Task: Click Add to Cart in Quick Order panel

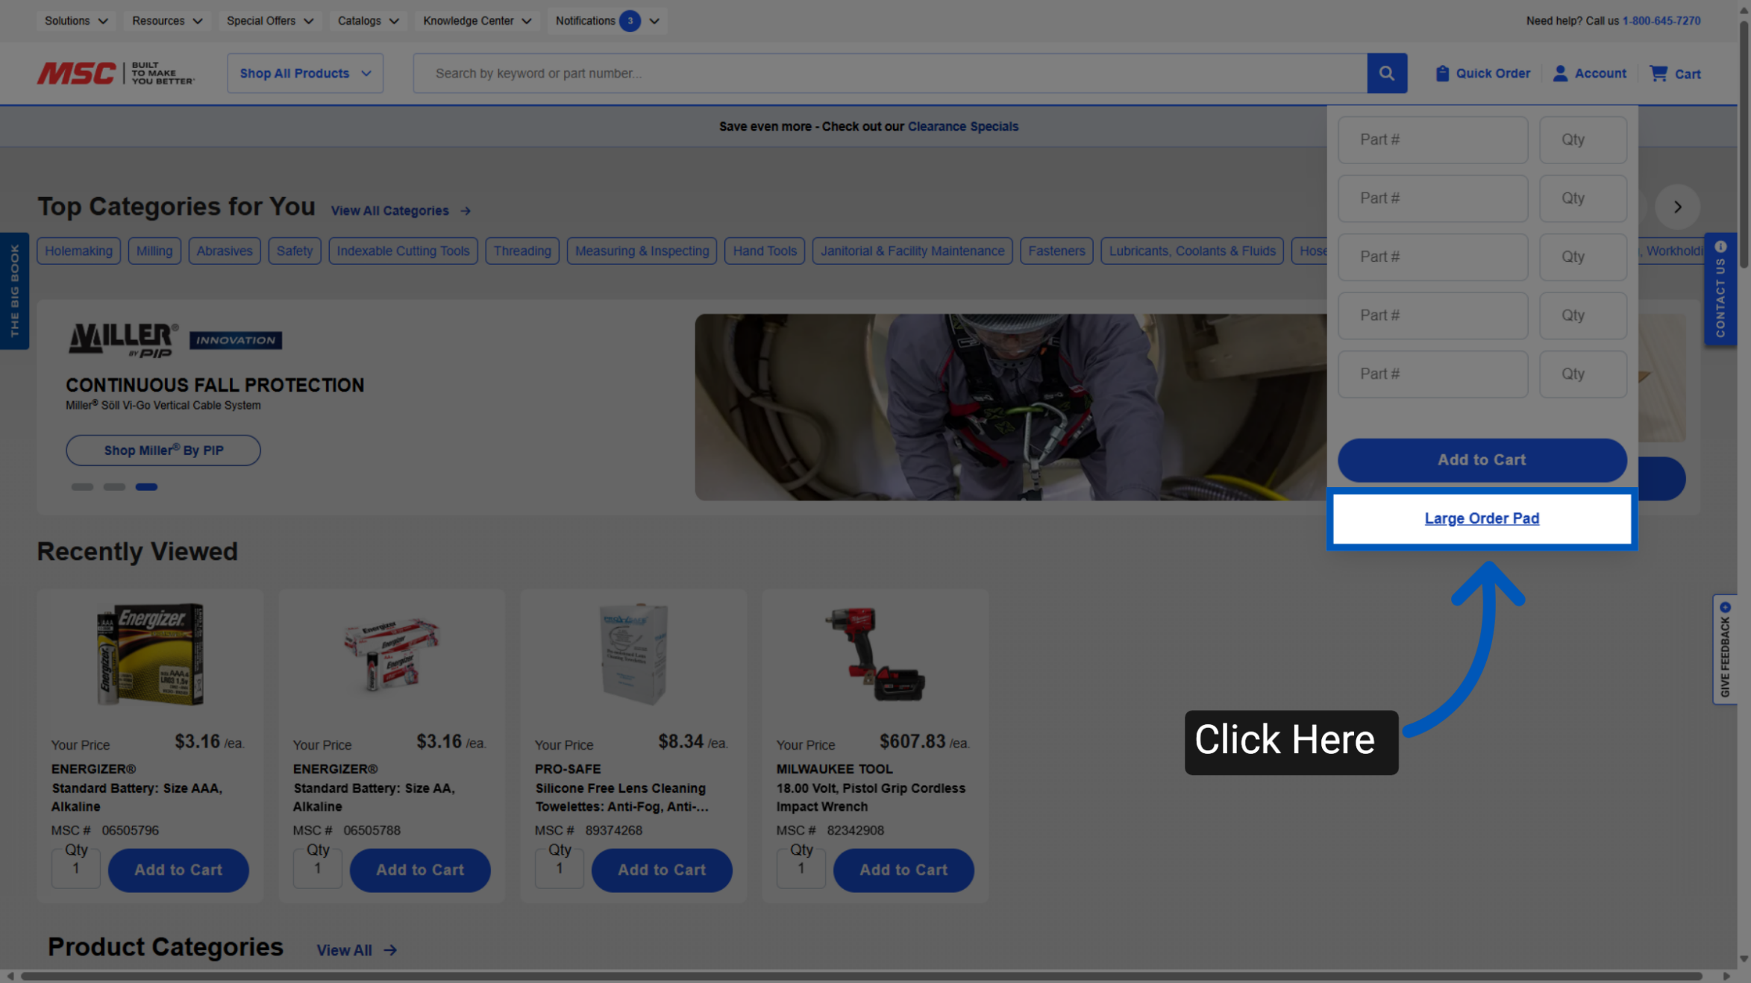Action: click(x=1482, y=460)
